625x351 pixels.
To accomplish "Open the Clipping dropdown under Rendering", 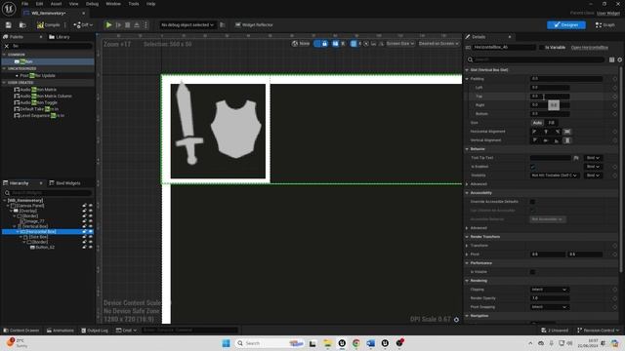I will [x=549, y=290].
